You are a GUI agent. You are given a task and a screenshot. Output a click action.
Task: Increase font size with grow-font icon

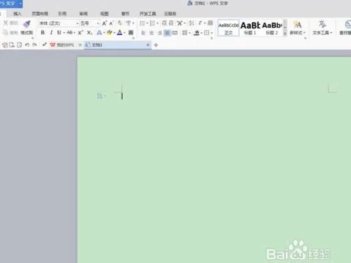pyautogui.click(x=105, y=23)
